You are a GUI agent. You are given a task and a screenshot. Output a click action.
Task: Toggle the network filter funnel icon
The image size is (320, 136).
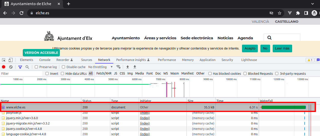tap(20, 67)
